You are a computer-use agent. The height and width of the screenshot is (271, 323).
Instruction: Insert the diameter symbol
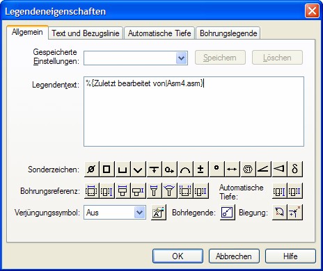(91, 170)
